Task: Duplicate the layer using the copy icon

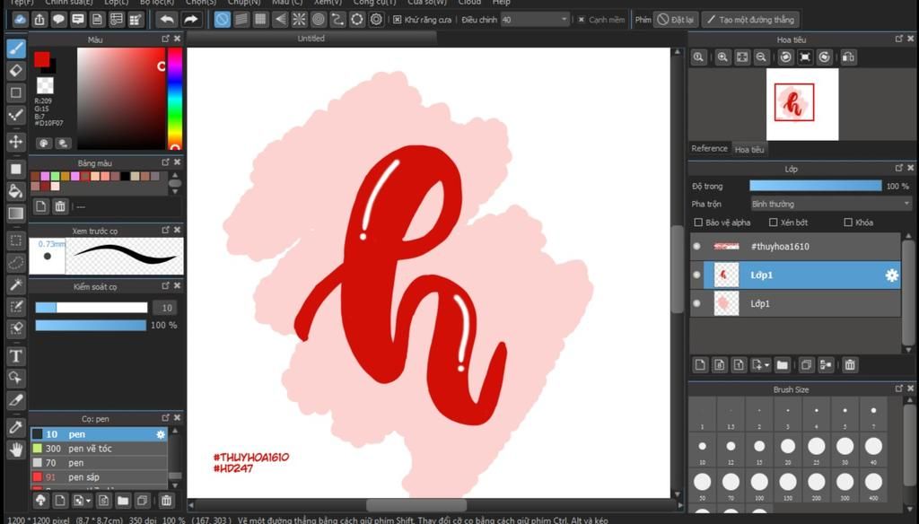Action: pos(806,365)
